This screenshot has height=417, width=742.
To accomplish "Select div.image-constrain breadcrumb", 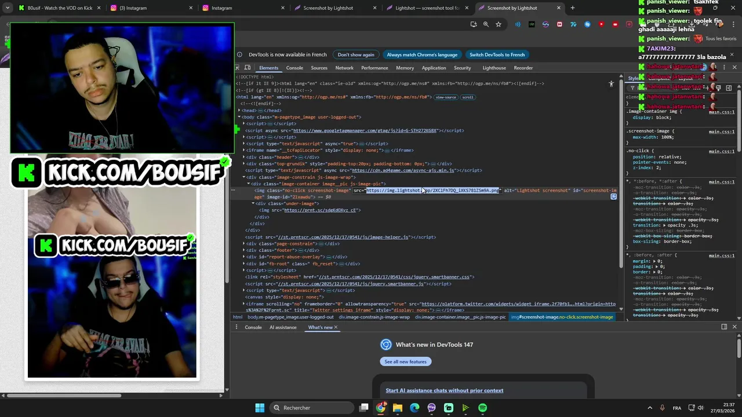I will (x=374, y=317).
